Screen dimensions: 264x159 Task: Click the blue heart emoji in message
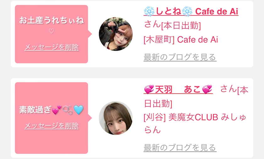point(79,110)
